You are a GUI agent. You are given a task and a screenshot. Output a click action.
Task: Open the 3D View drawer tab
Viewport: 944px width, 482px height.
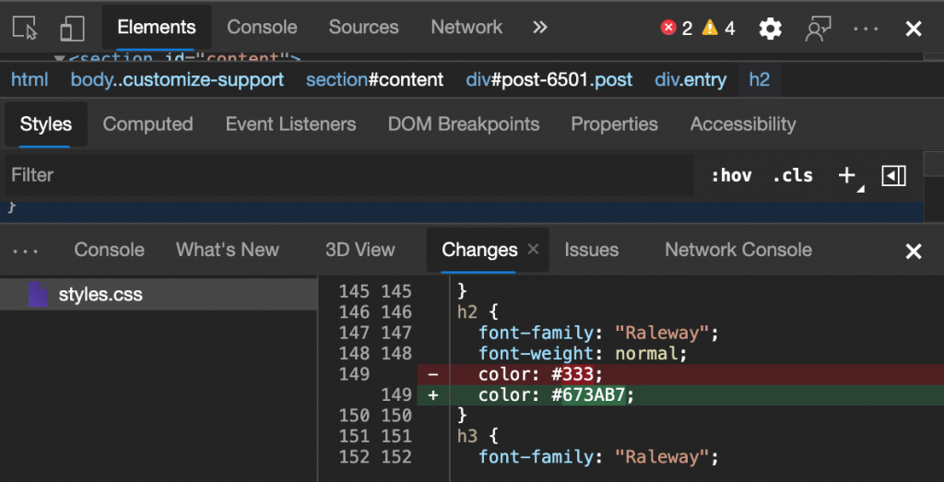(x=360, y=250)
